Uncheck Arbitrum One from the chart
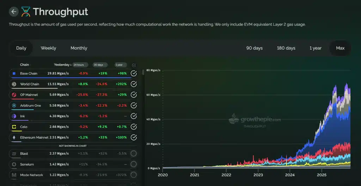361x186 pixels. (x=134, y=106)
